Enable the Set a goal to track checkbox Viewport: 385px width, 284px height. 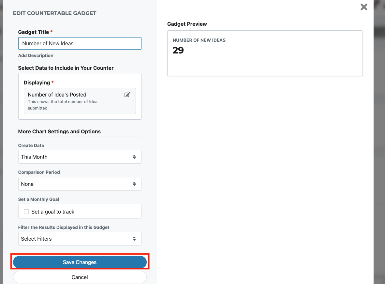pyautogui.click(x=26, y=212)
